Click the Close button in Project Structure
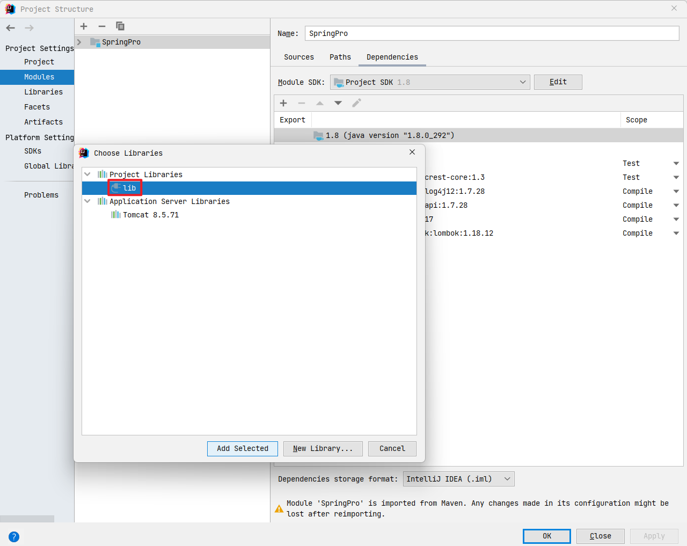 tap(601, 536)
